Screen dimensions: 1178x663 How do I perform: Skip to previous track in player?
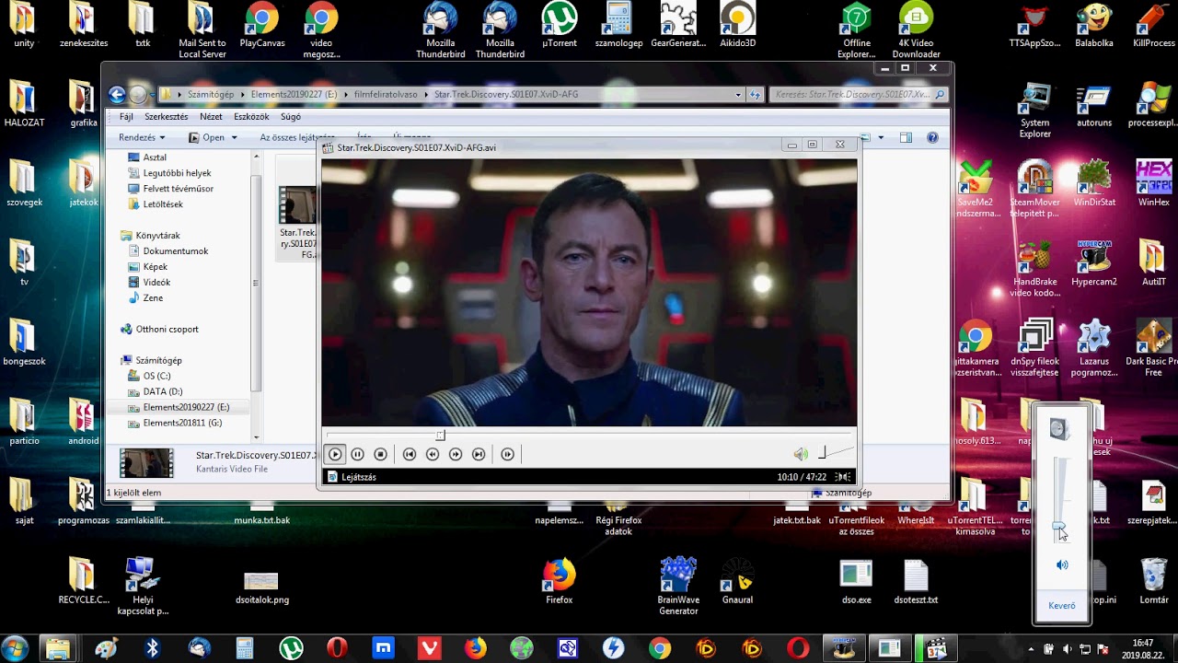pyautogui.click(x=410, y=454)
